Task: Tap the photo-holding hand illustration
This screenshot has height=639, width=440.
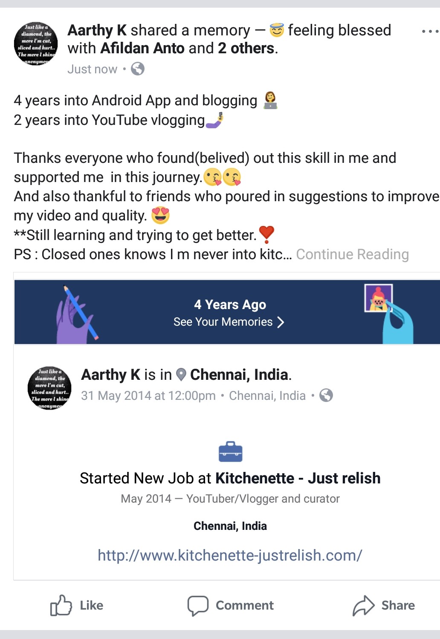Action: coord(389,314)
